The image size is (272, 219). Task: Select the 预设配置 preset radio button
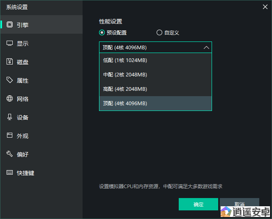coord(102,33)
